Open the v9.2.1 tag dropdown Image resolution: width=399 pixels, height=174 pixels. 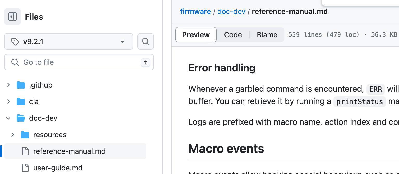[69, 41]
